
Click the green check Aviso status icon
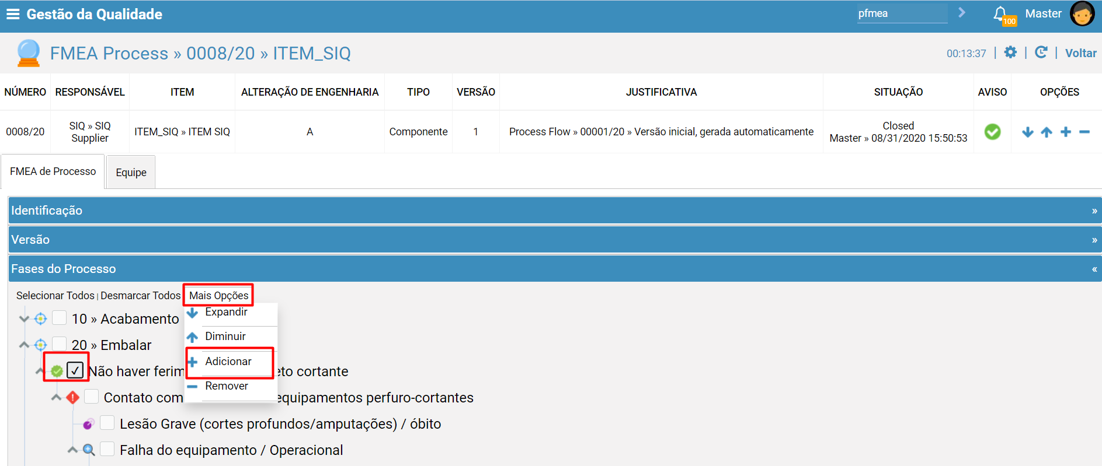(x=992, y=132)
